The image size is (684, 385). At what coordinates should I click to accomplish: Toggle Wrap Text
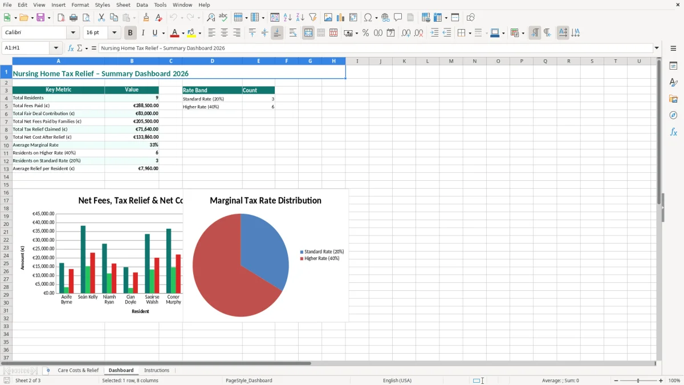(x=293, y=33)
